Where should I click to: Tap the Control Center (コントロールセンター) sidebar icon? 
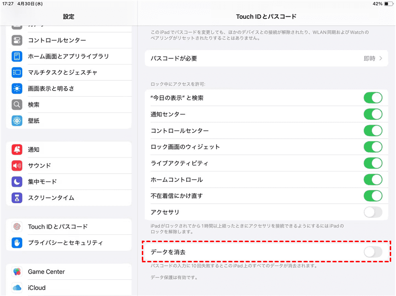(17, 40)
